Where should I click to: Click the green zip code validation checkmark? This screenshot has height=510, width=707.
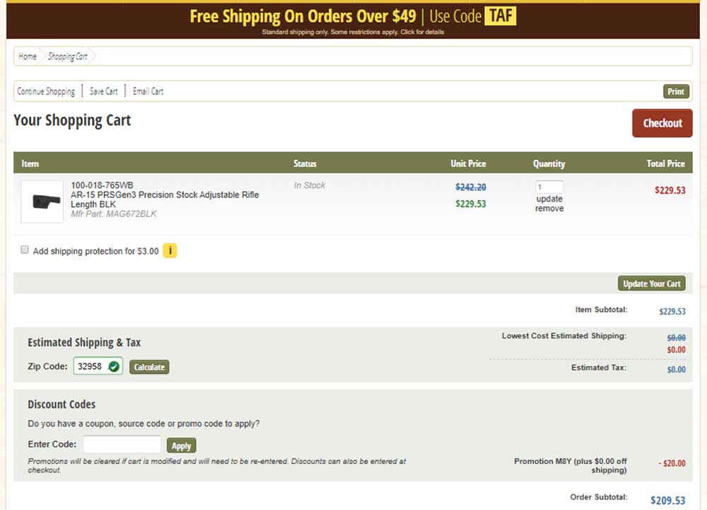click(x=114, y=366)
